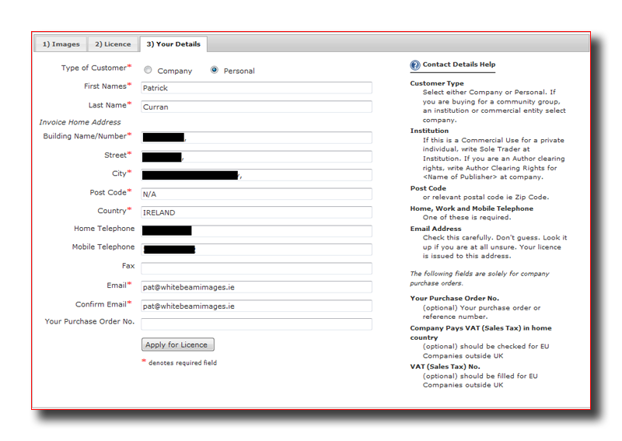Edit the Post Code field
Viewport: 622px width, 441px height.
256,194
